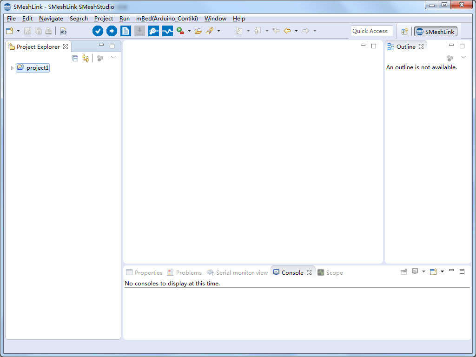Open the Run menu
The width and height of the screenshot is (476, 357).
[125, 19]
